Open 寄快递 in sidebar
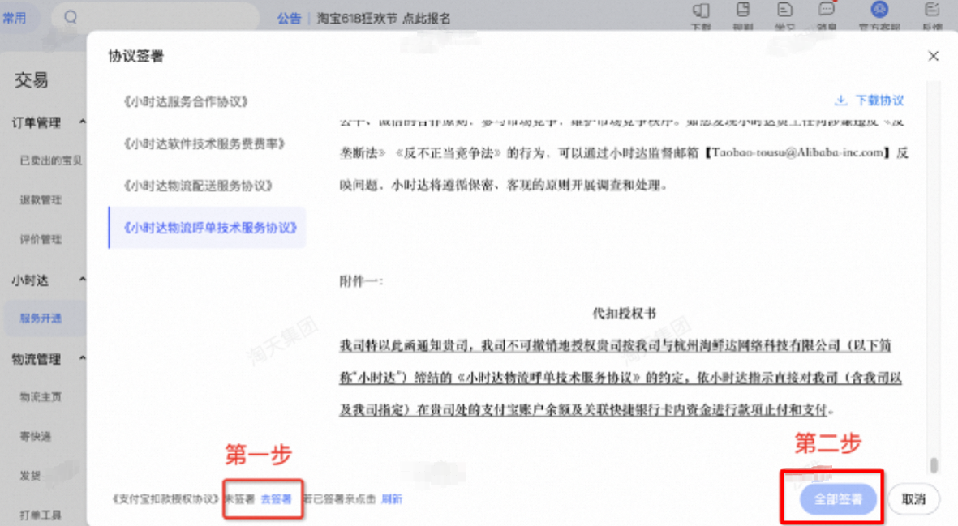The width and height of the screenshot is (958, 526). (x=36, y=436)
